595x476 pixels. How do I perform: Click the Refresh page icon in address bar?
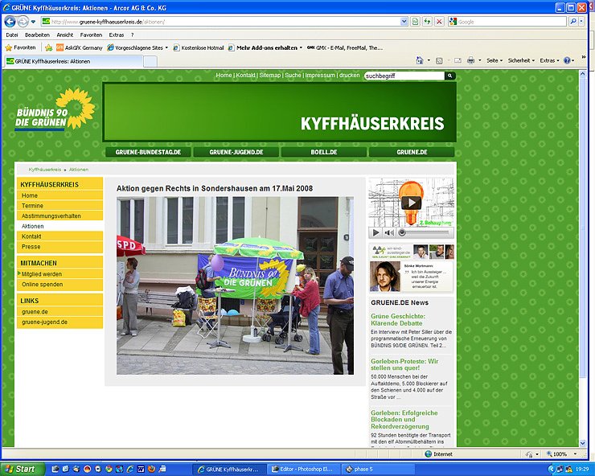[x=426, y=21]
